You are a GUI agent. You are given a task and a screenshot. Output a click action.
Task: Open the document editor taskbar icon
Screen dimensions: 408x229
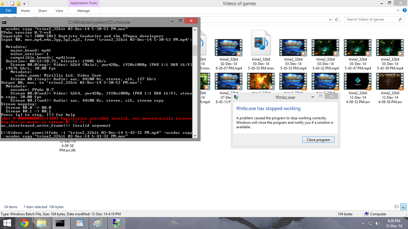point(80,223)
